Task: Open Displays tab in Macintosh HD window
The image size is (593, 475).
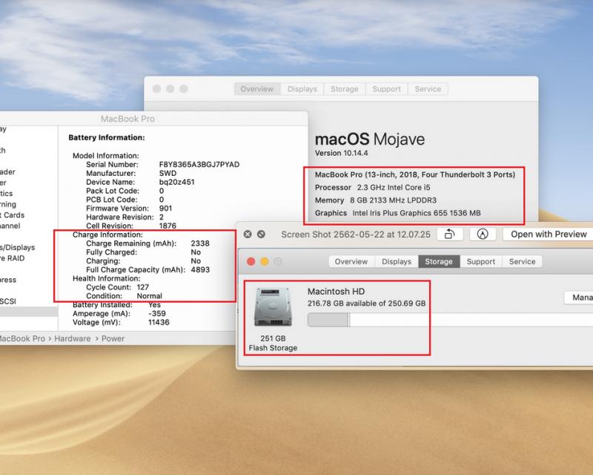Action: coord(397,262)
